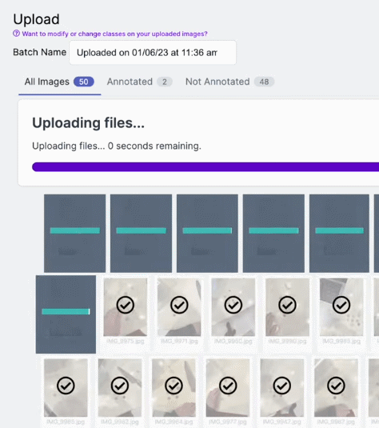The image size is (379, 428).
Task: Click the checkmark on IMG_9982.jpg
Action: coord(120,386)
